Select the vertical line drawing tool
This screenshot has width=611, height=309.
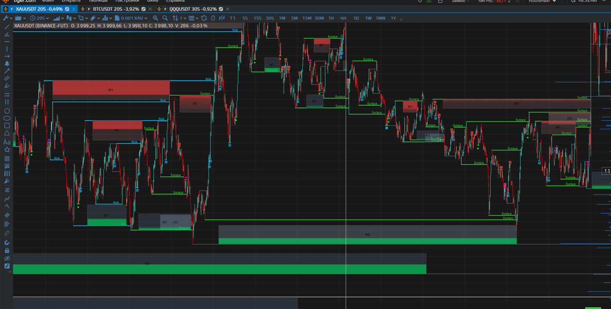coord(7,49)
